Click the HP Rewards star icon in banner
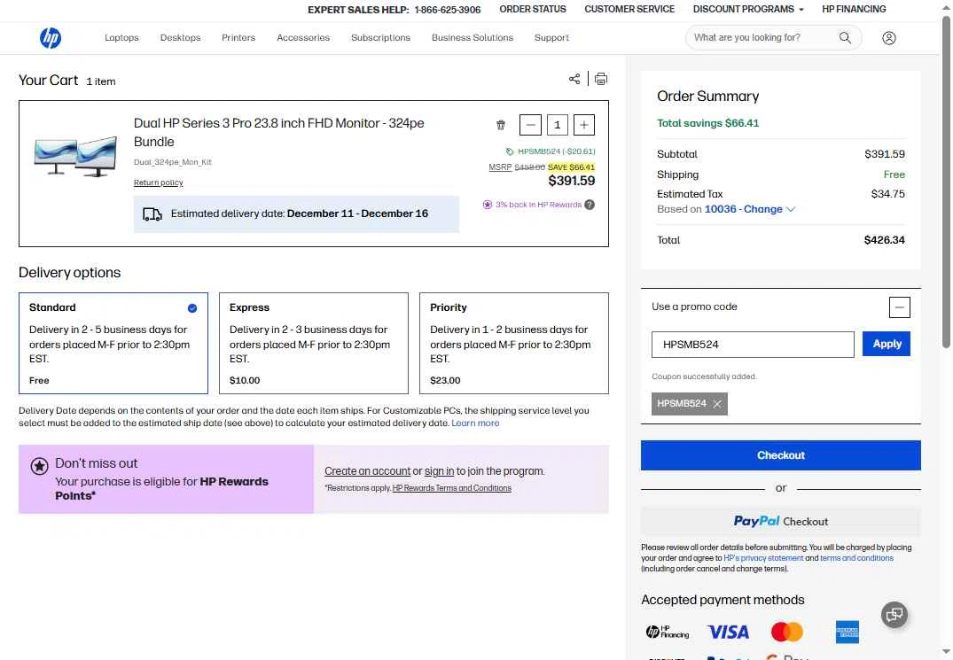Screen dimensions: 953x660 click(x=40, y=466)
